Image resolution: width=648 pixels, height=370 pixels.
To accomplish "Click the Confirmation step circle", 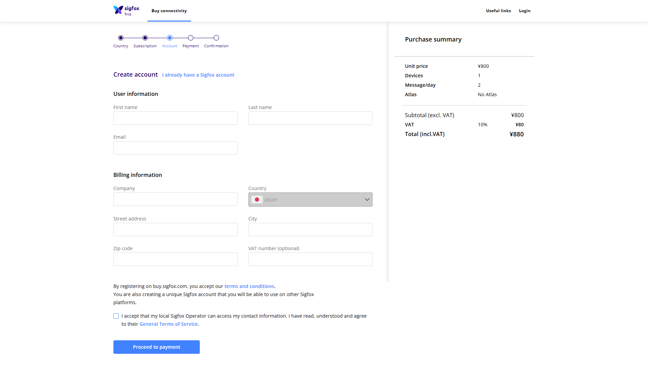I will pyautogui.click(x=216, y=38).
